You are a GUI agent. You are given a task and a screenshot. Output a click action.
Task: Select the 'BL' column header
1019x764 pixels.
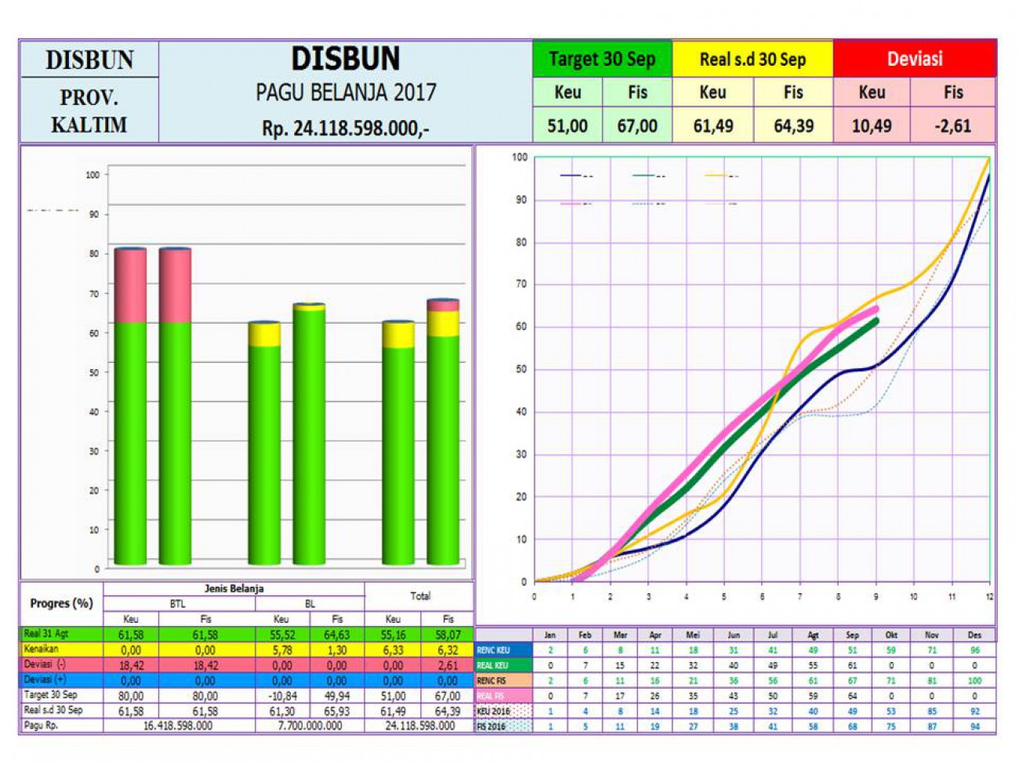pos(310,604)
